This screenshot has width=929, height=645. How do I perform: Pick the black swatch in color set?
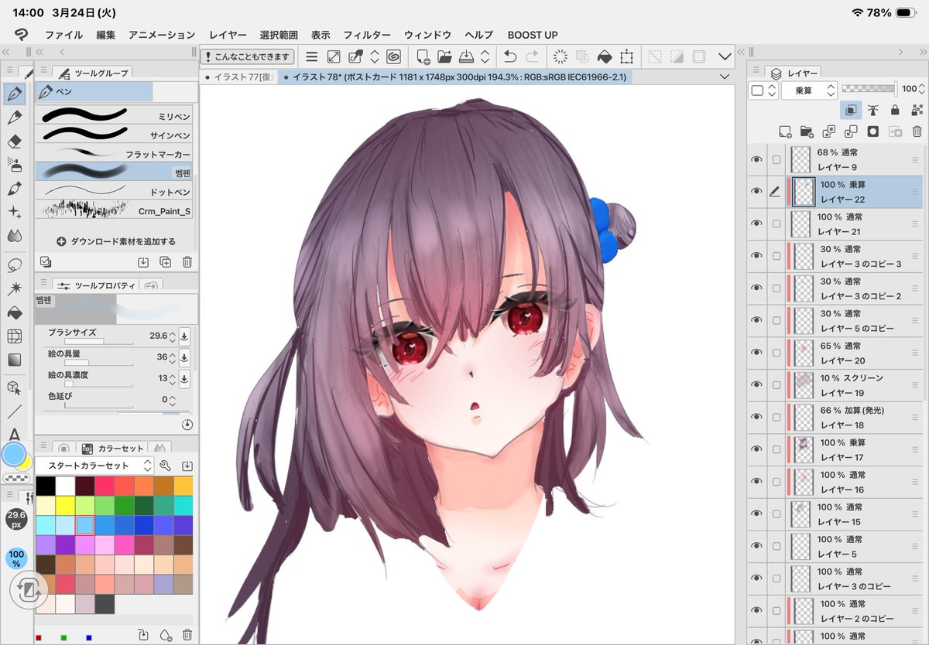click(x=46, y=485)
